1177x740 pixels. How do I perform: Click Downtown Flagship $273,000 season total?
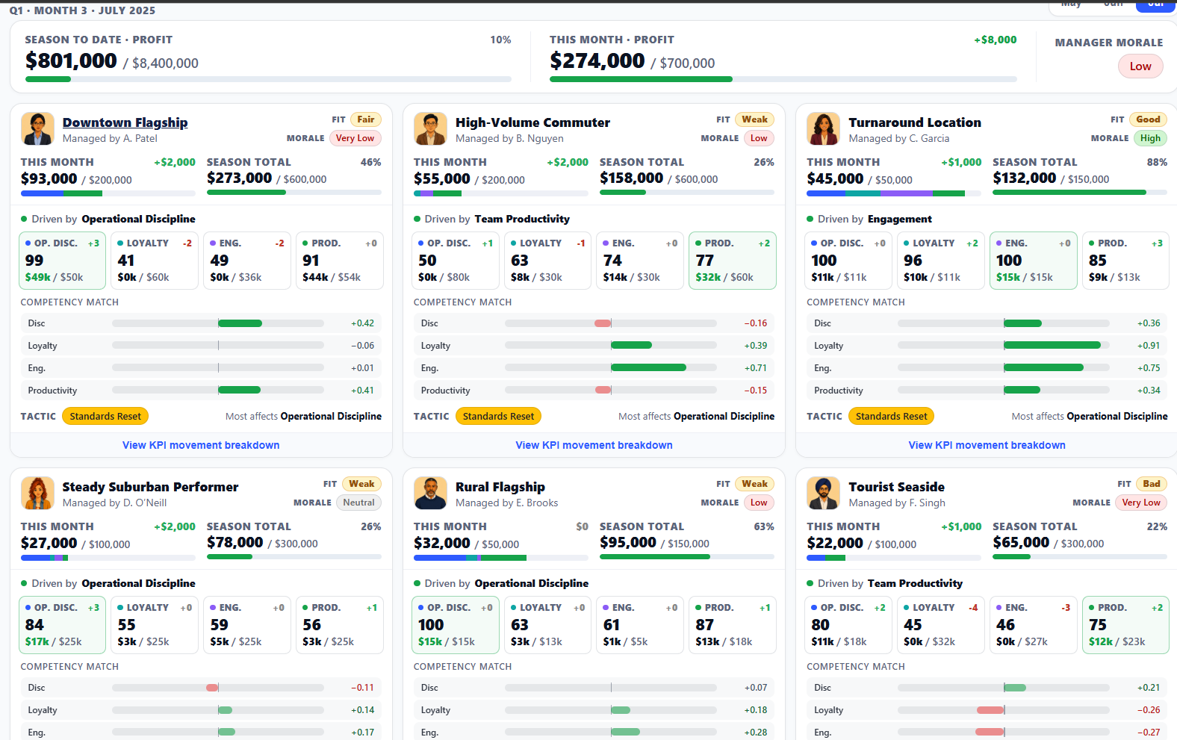pyautogui.click(x=239, y=178)
